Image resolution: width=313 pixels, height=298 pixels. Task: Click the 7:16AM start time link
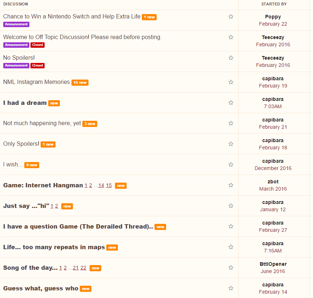pyautogui.click(x=273, y=251)
